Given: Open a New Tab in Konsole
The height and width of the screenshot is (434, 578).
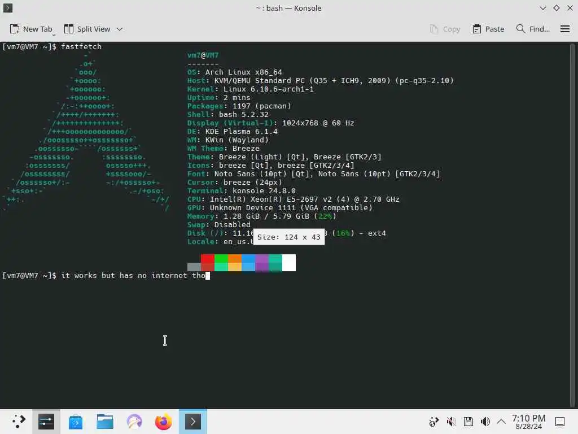Looking at the screenshot, I should point(31,29).
